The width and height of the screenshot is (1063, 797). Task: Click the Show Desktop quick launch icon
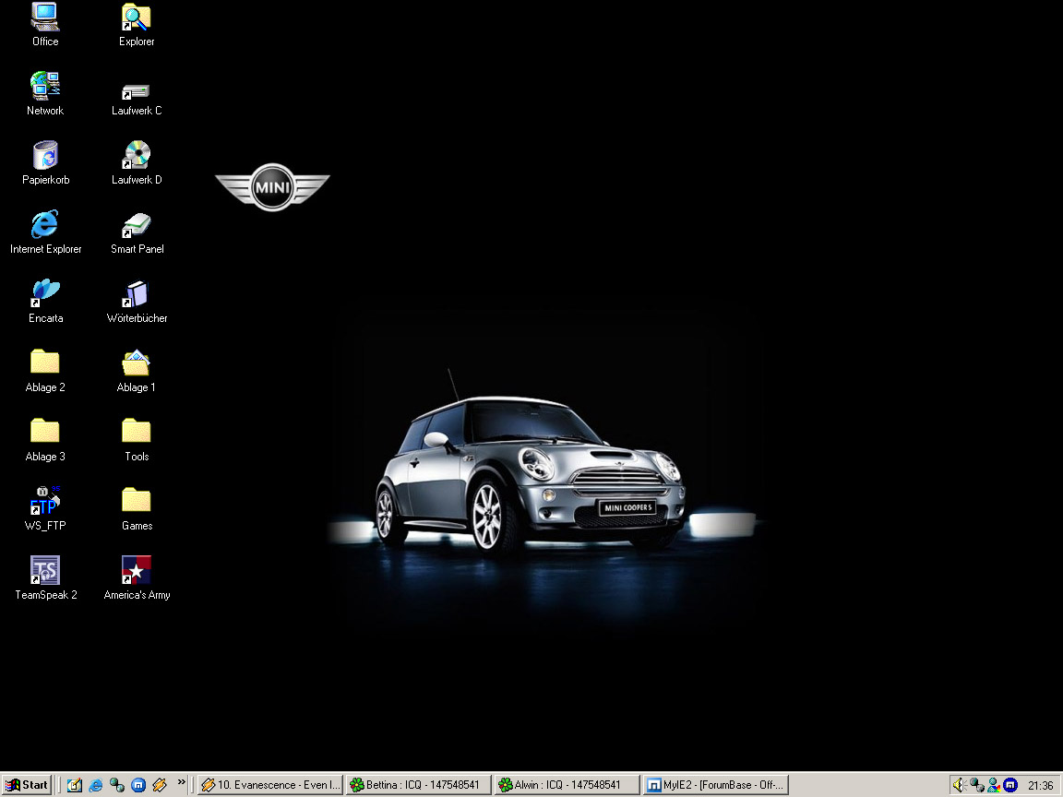tap(74, 785)
